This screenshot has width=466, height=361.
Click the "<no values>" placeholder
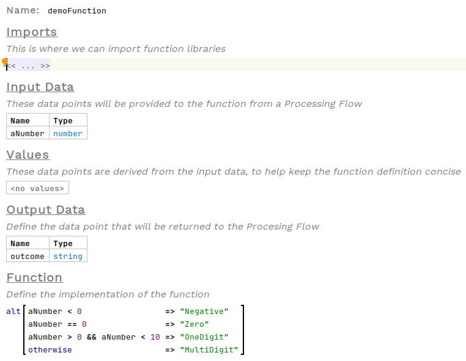pyautogui.click(x=37, y=188)
